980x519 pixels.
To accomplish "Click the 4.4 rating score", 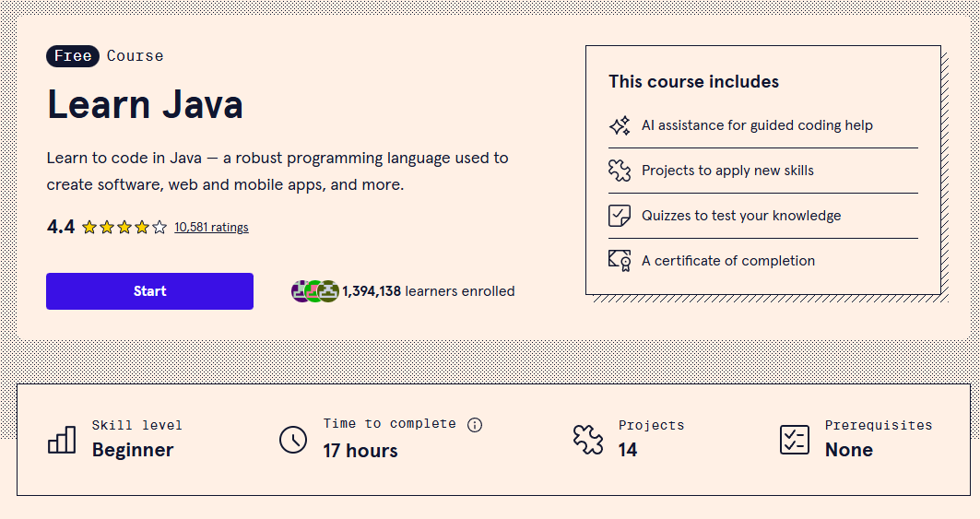I will (x=61, y=227).
